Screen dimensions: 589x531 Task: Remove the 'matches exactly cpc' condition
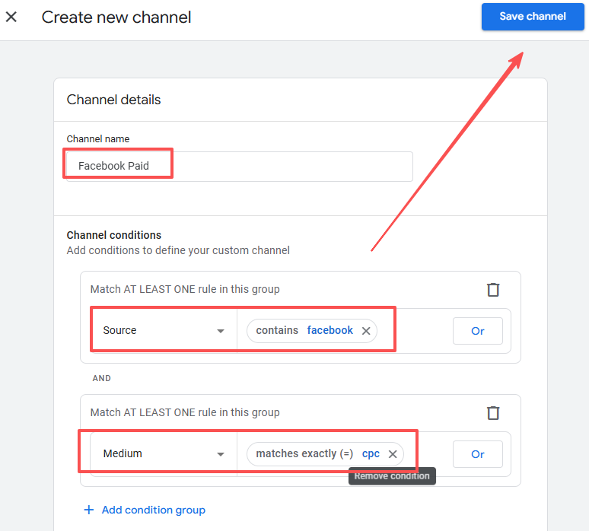coord(393,454)
